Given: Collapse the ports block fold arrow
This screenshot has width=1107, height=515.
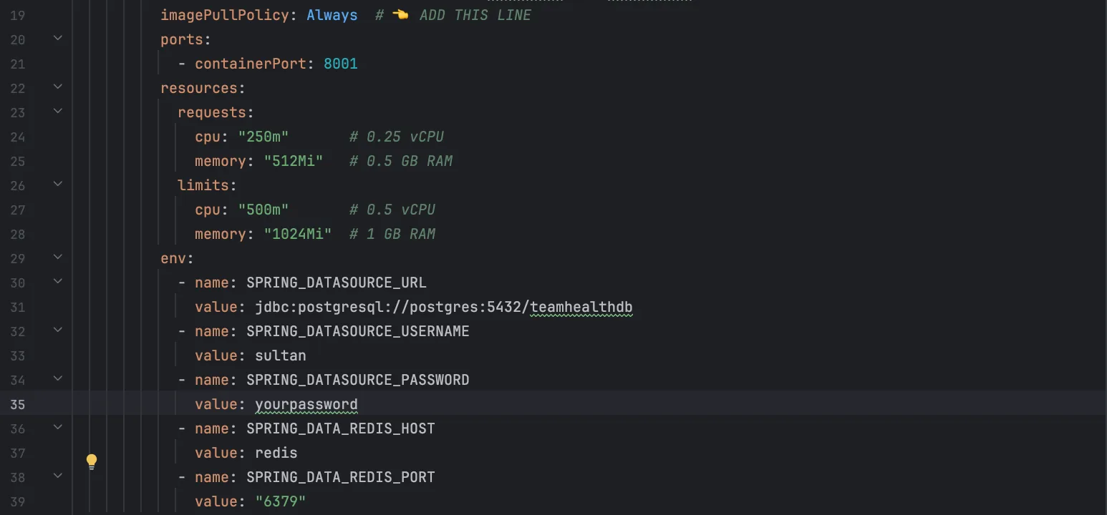Looking at the screenshot, I should click(x=58, y=38).
